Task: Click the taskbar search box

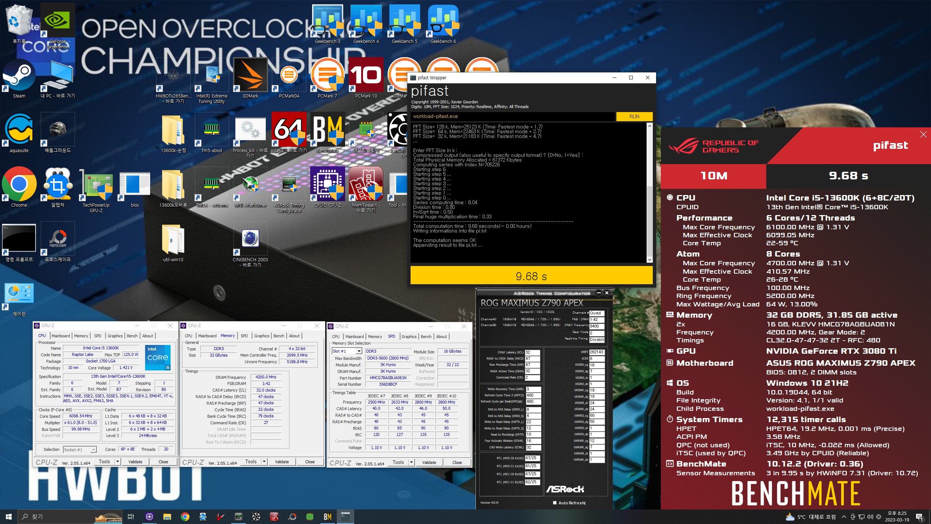Action: [69, 516]
